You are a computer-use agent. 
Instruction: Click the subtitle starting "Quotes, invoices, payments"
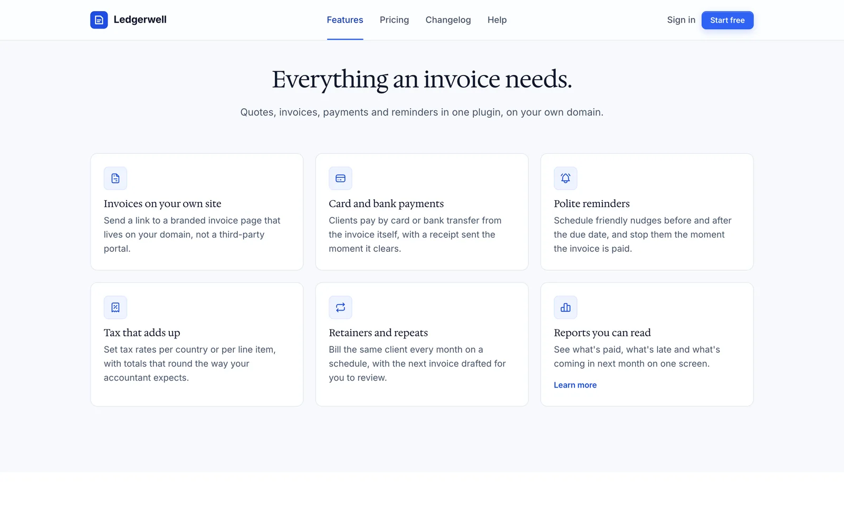tap(422, 112)
